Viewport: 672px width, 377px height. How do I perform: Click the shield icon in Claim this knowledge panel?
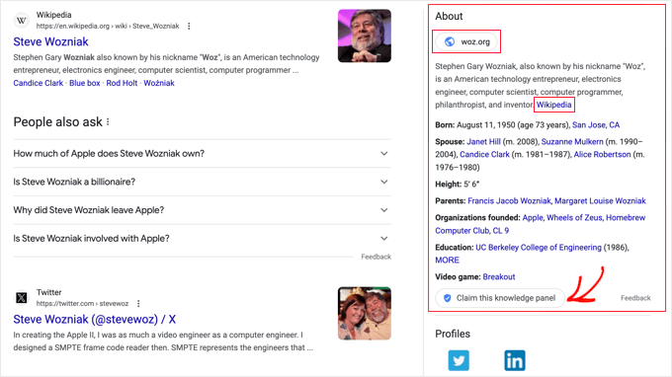pyautogui.click(x=447, y=298)
